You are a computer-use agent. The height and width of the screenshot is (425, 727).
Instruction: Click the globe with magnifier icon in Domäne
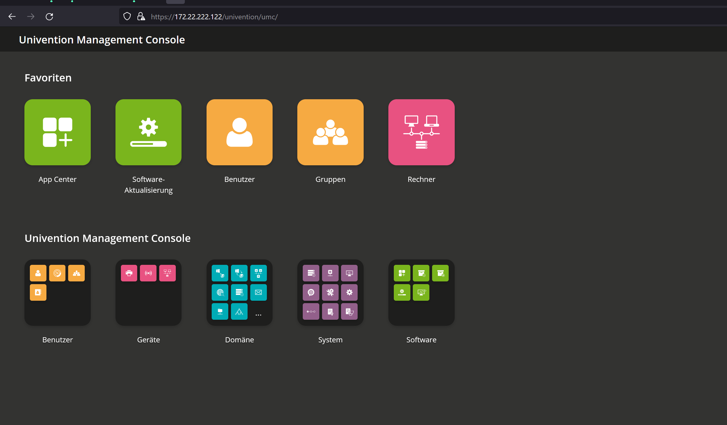click(x=220, y=292)
